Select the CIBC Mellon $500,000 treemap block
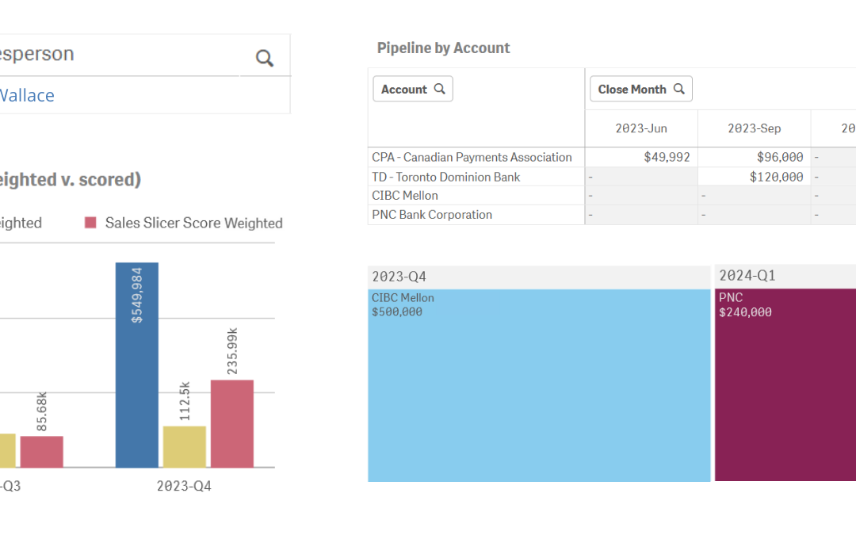Screen dimensions: 856x535 (x=540, y=385)
